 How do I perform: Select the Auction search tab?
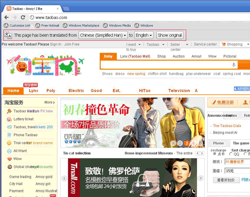pyautogui.click(x=179, y=56)
